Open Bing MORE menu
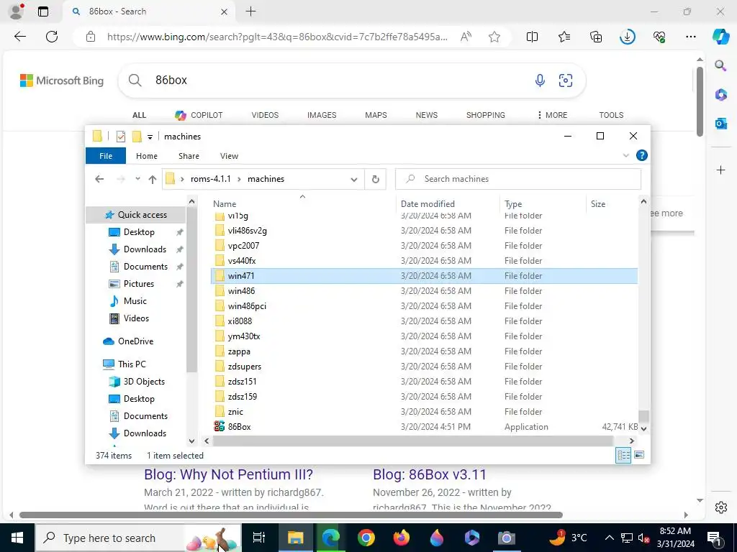The height and width of the screenshot is (552, 737). [552, 115]
